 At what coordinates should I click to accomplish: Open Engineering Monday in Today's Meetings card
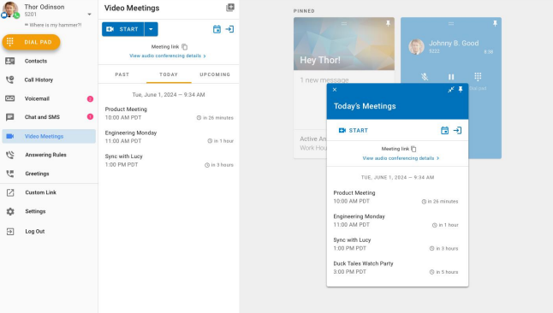397,221
